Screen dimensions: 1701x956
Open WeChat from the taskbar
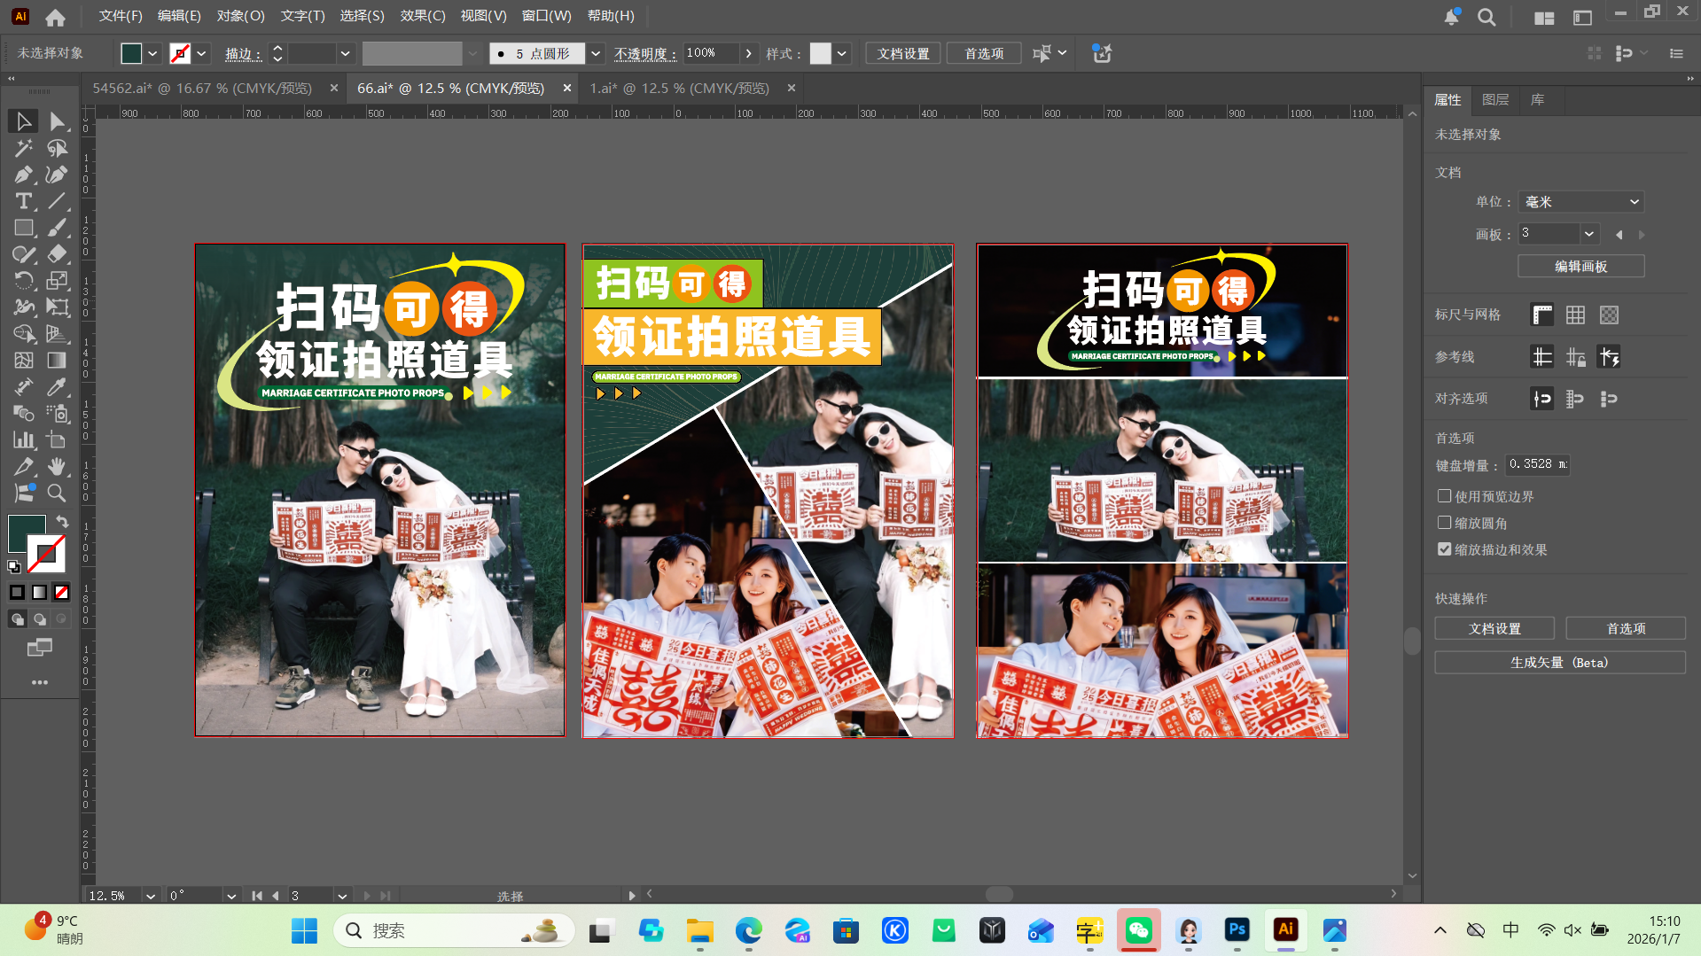pos(1138,930)
